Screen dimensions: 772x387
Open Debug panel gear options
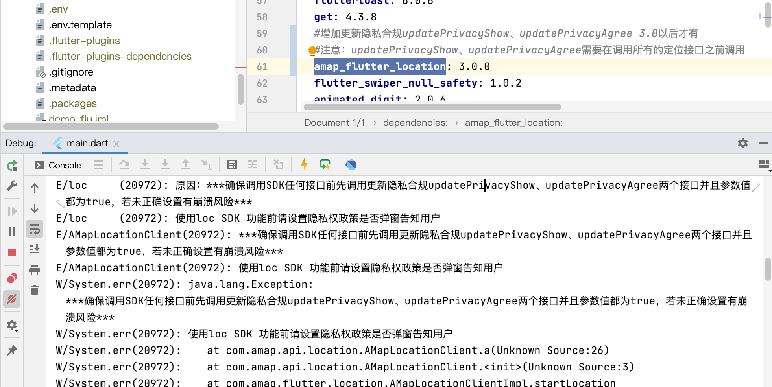point(743,143)
